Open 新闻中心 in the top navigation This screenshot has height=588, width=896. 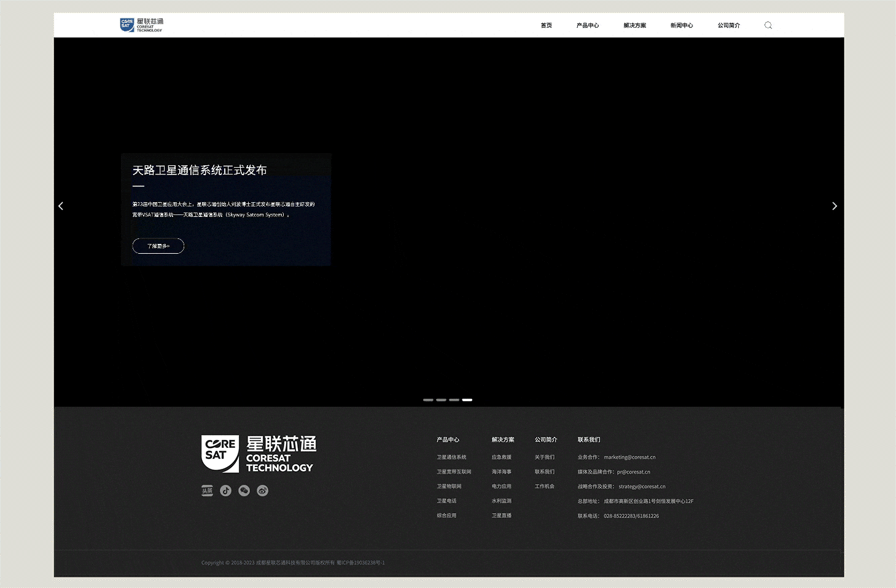point(682,25)
